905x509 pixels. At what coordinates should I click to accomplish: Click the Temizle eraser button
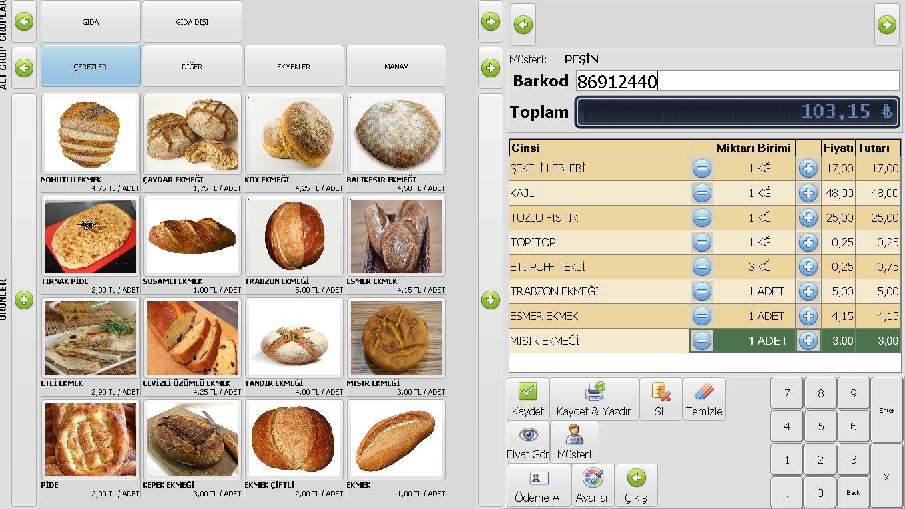[704, 399]
